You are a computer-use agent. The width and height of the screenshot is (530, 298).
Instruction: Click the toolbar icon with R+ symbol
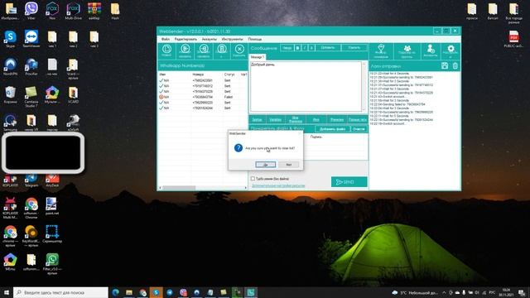(185, 50)
